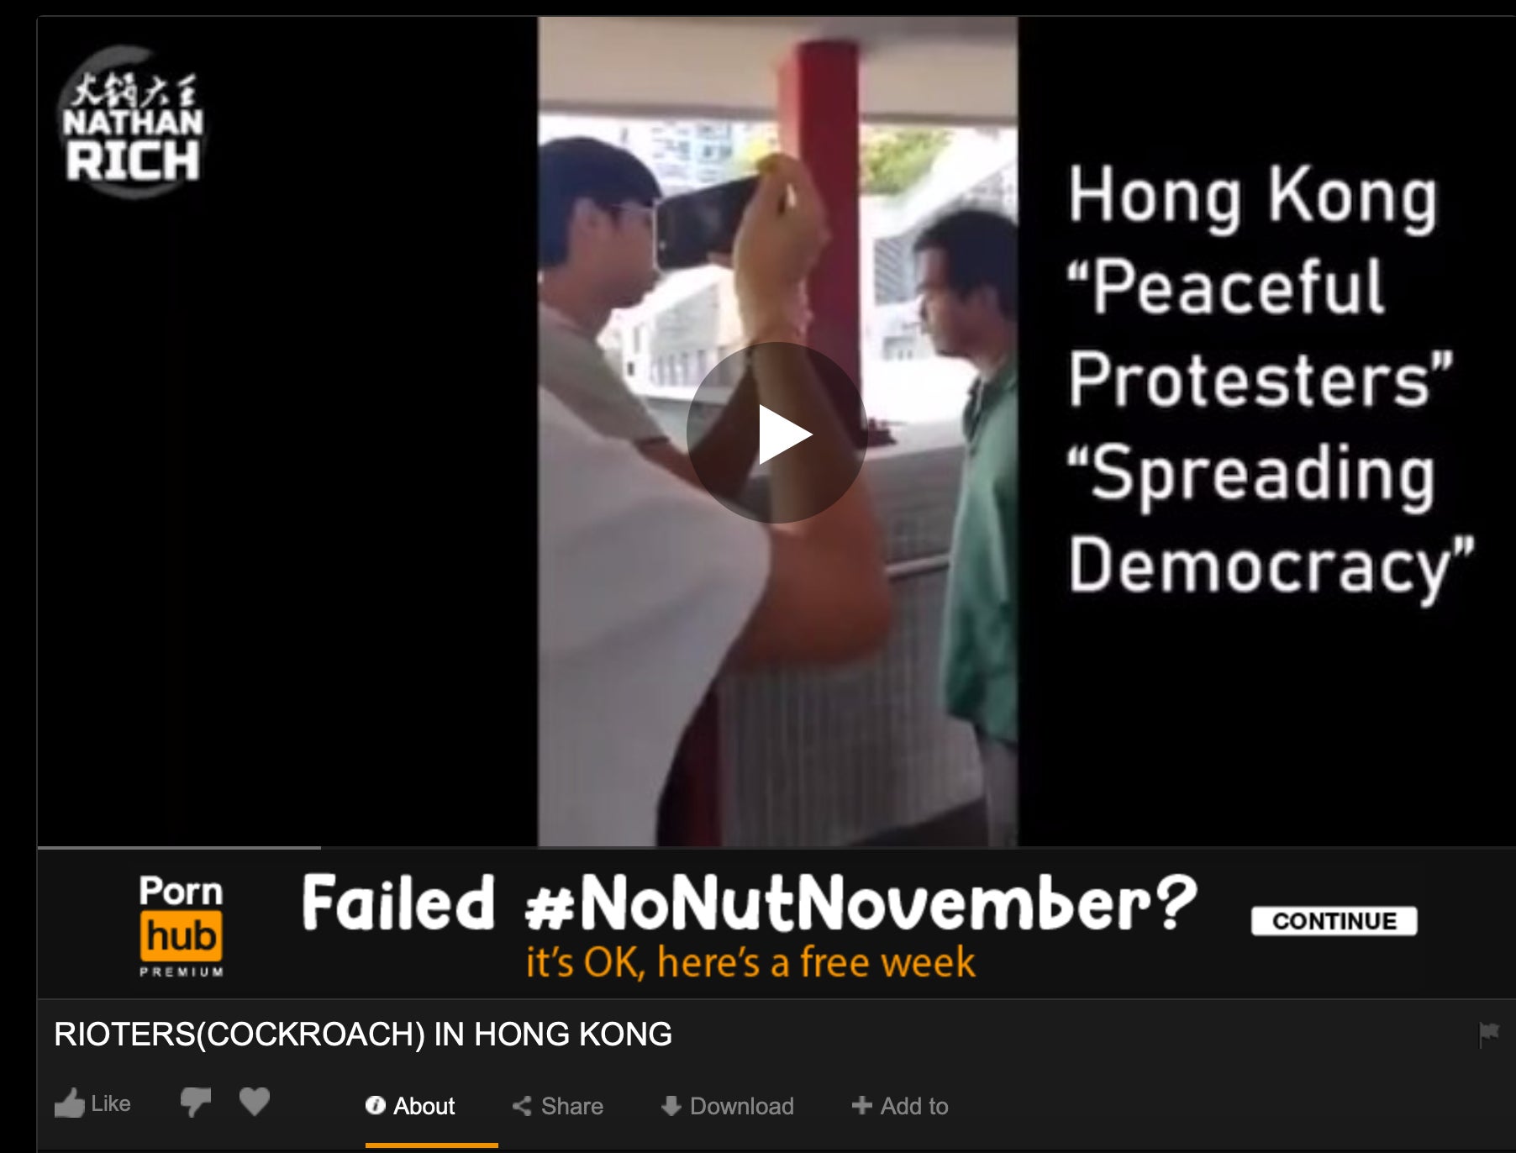
Task: Click the free week offer text
Action: (x=750, y=962)
